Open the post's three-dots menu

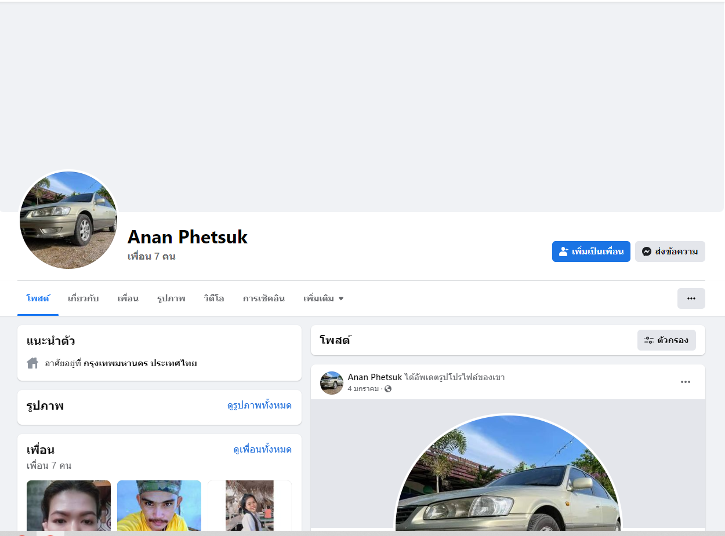(686, 382)
